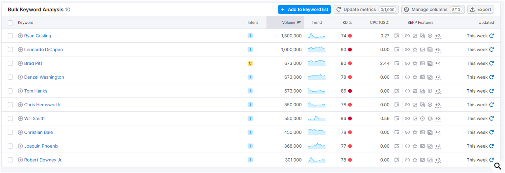
Task: Click refresh icon in Will Smith row
Action: pyautogui.click(x=492, y=119)
